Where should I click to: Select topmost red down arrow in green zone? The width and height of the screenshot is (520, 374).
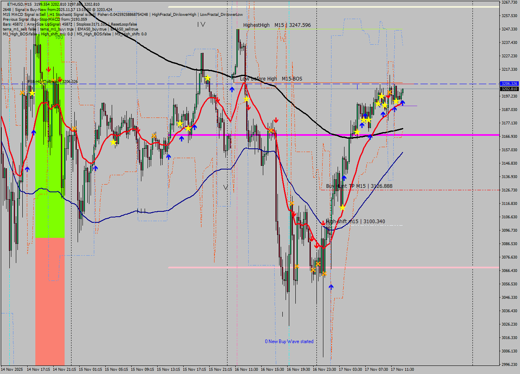48,70
